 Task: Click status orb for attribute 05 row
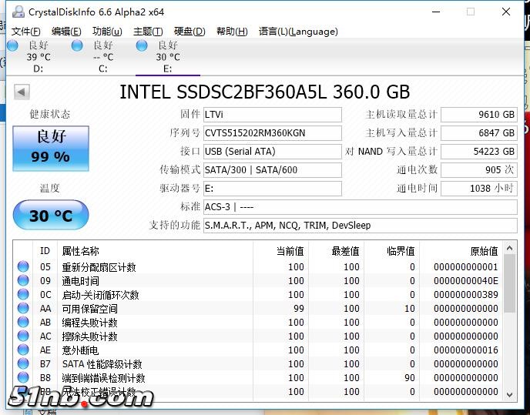(23, 267)
